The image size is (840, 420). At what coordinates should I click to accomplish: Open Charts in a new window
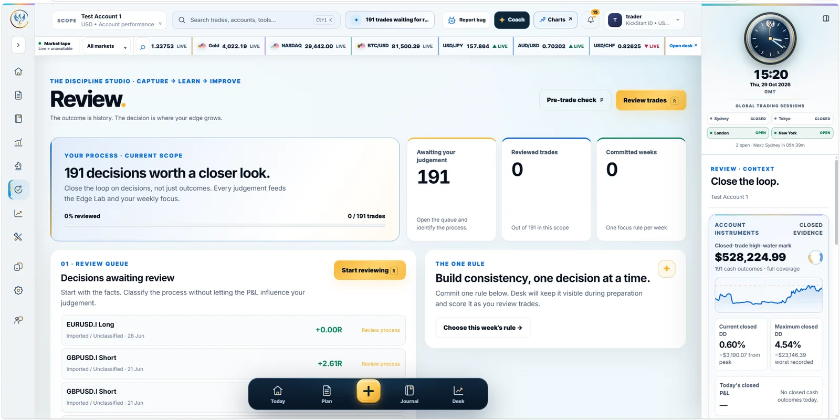[x=556, y=20]
